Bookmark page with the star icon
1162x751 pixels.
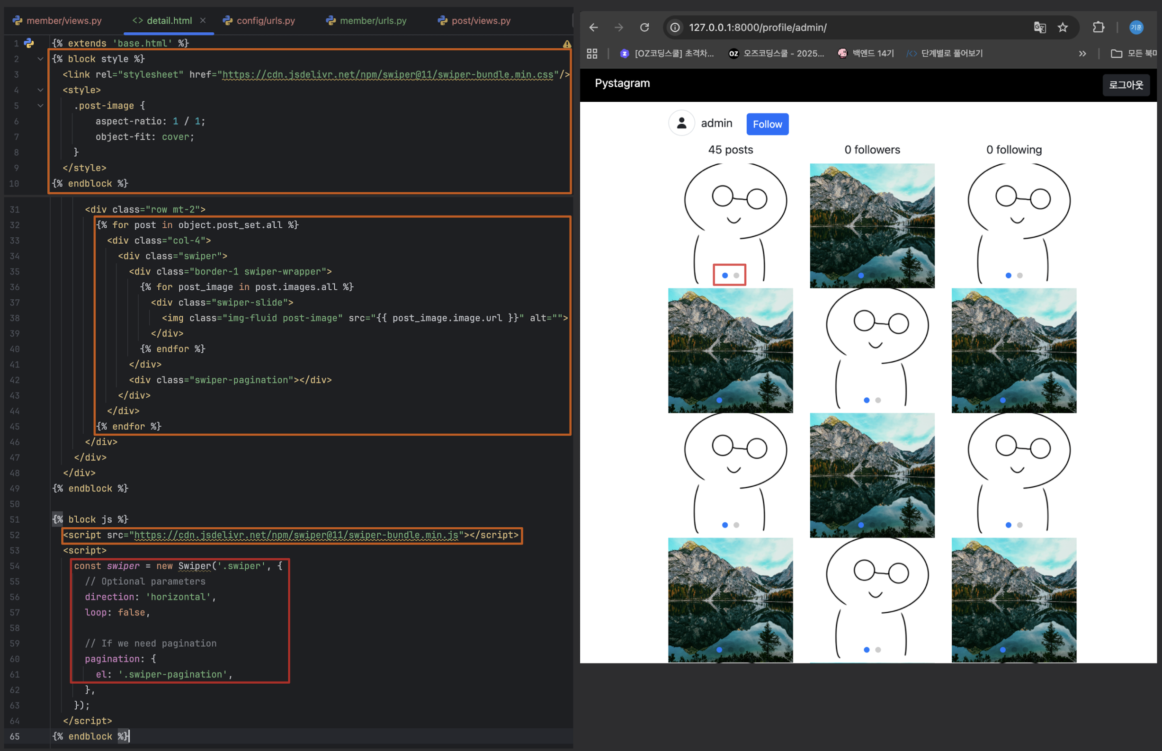coord(1063,27)
